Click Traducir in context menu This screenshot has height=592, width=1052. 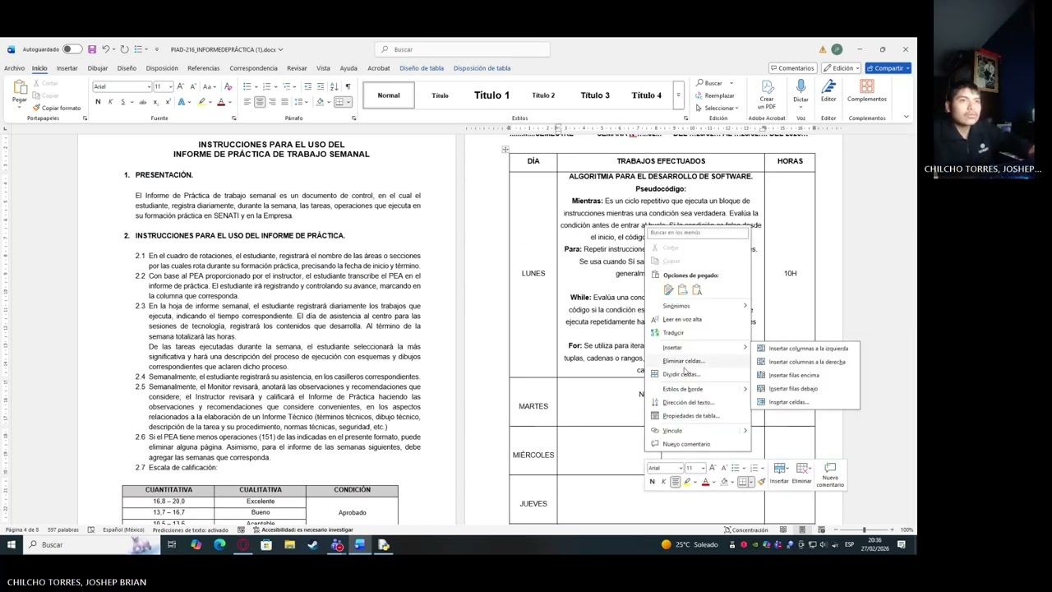point(698,333)
